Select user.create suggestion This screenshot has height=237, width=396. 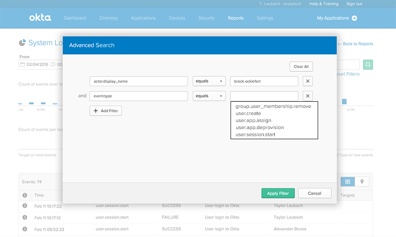click(248, 113)
